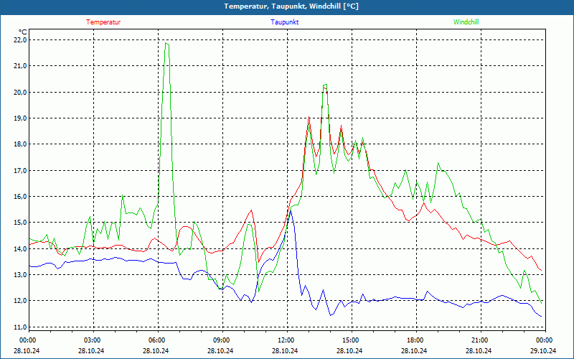Click the 20,0 y-axis value
This screenshot has height=359, width=574.
point(20,92)
